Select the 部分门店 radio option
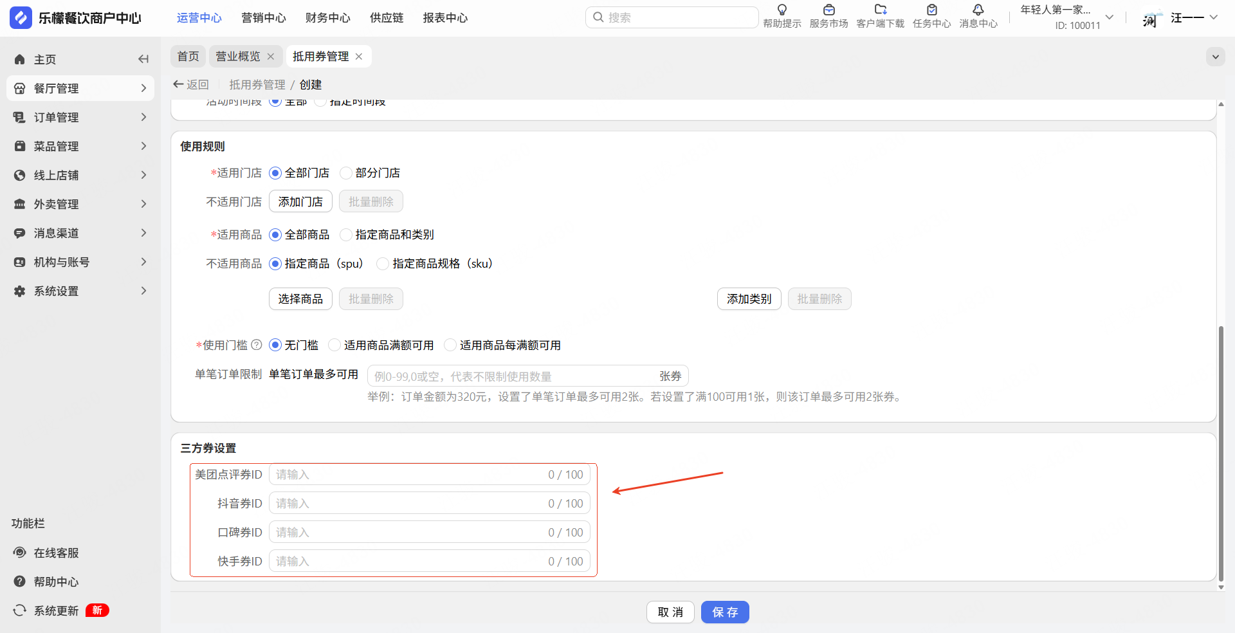 pos(346,173)
